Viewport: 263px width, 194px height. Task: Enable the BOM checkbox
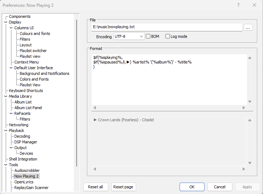[x=148, y=36]
